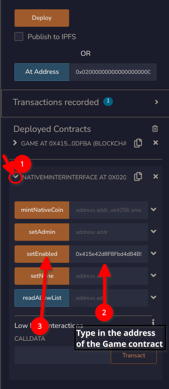This screenshot has height=389, width=169.
Task: Copy NATIVEMINTERINTERFACE contract address icon
Action: tap(138, 177)
